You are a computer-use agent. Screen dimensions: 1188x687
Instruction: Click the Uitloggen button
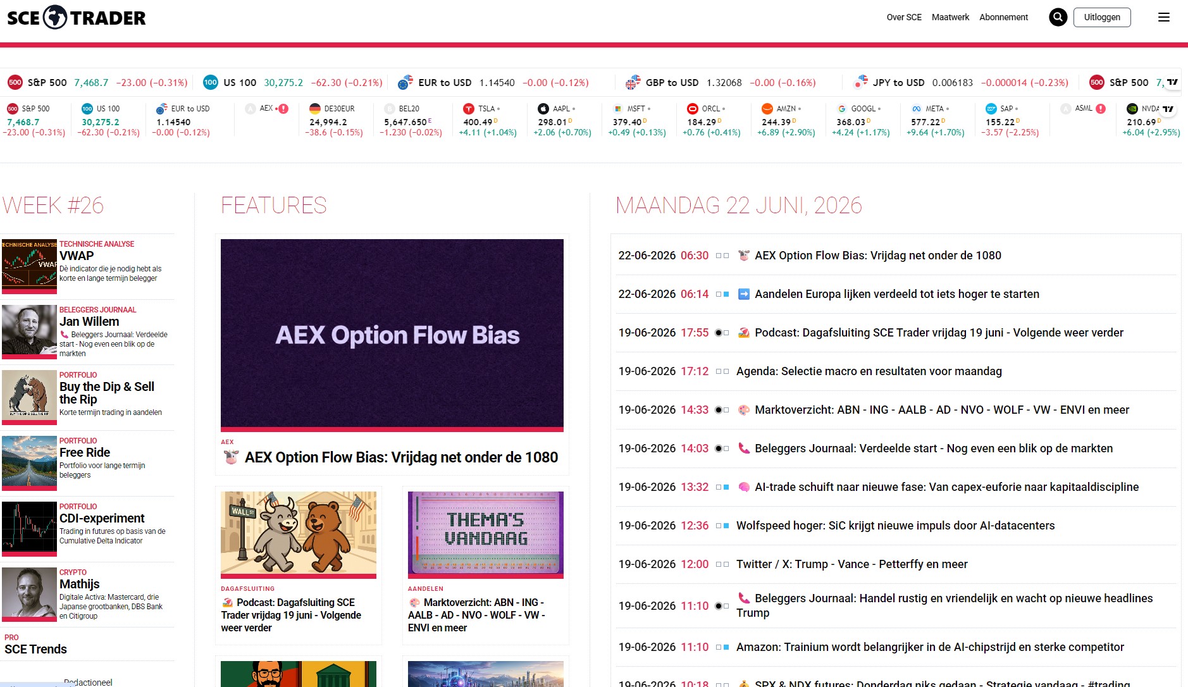[1102, 17]
